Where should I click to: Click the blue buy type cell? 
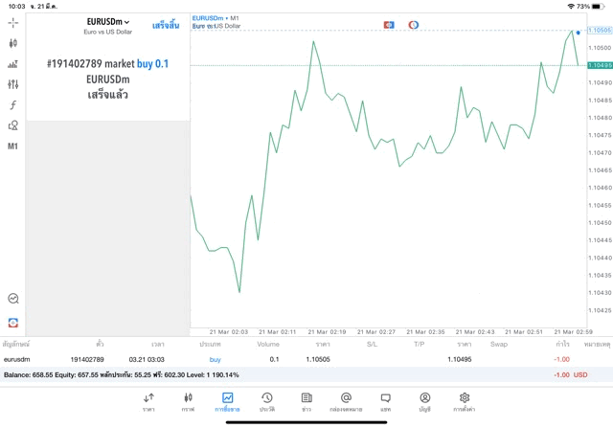[x=215, y=359]
